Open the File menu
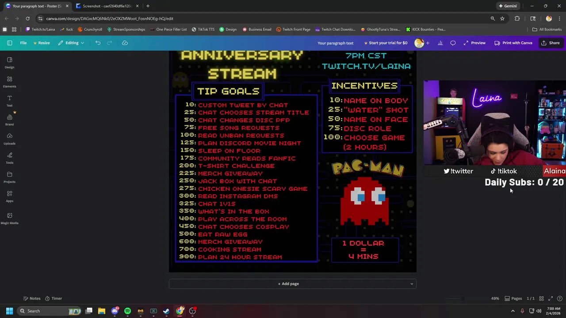Image resolution: width=566 pixels, height=318 pixels. click(x=23, y=43)
